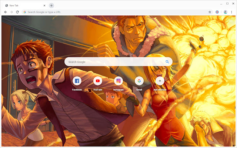Focus the address bar URL field
Viewport: 237px width, 148px height.
click(117, 12)
